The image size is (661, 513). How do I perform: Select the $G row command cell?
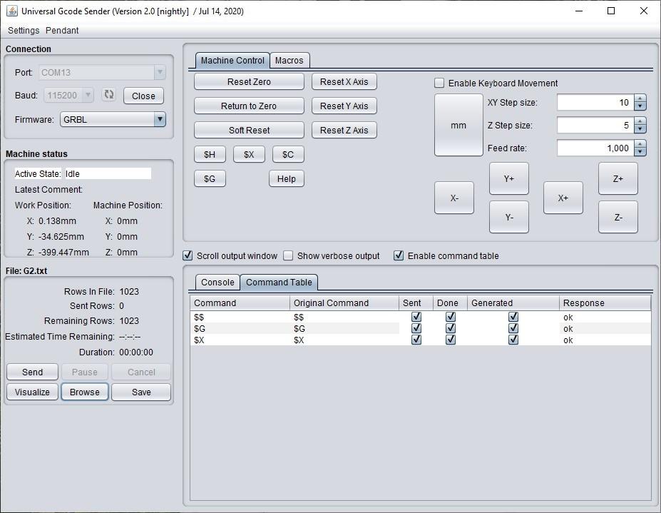pyautogui.click(x=240, y=328)
